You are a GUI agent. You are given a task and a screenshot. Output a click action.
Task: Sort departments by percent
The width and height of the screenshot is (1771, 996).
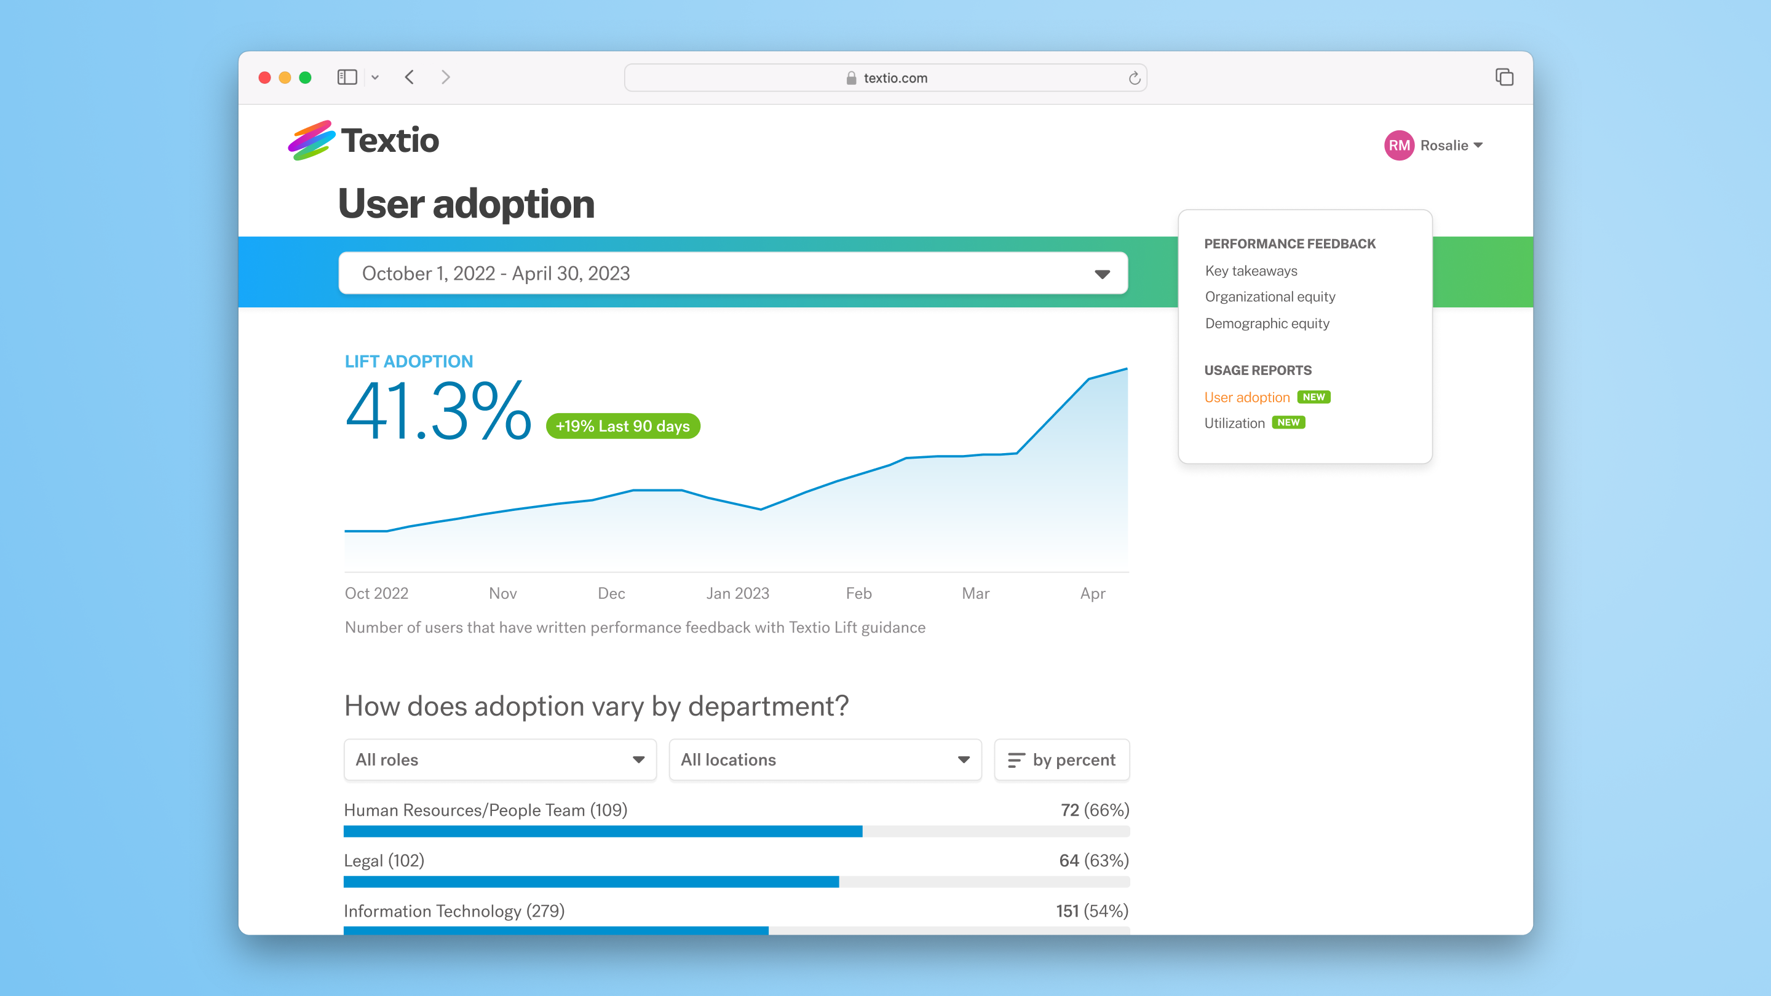pos(1061,759)
